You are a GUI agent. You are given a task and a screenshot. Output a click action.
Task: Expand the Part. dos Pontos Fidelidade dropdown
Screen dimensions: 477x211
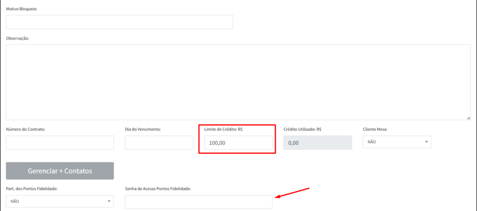(x=60, y=201)
